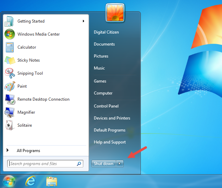This screenshot has height=188, width=222.
Task: Open Windows Explorer folder on taskbar
Action: pyautogui.click(x=52, y=181)
